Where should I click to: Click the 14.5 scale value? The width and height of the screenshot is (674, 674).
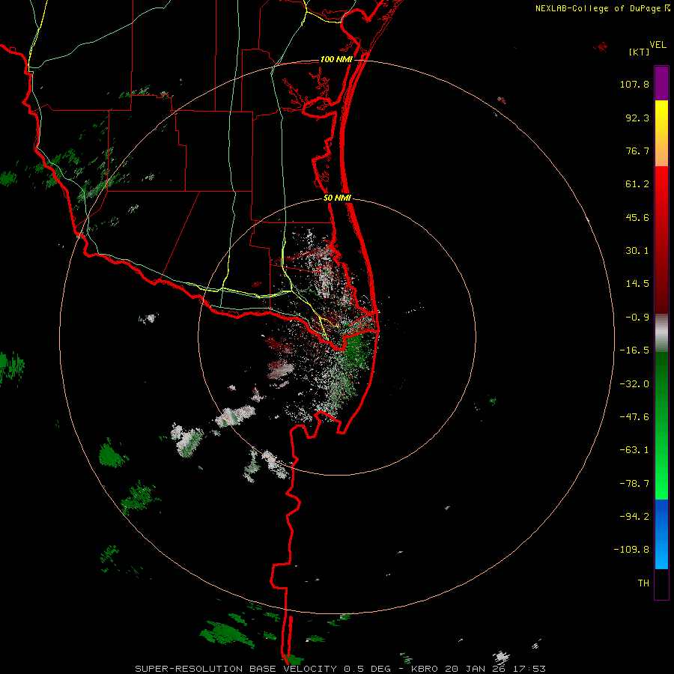637,284
